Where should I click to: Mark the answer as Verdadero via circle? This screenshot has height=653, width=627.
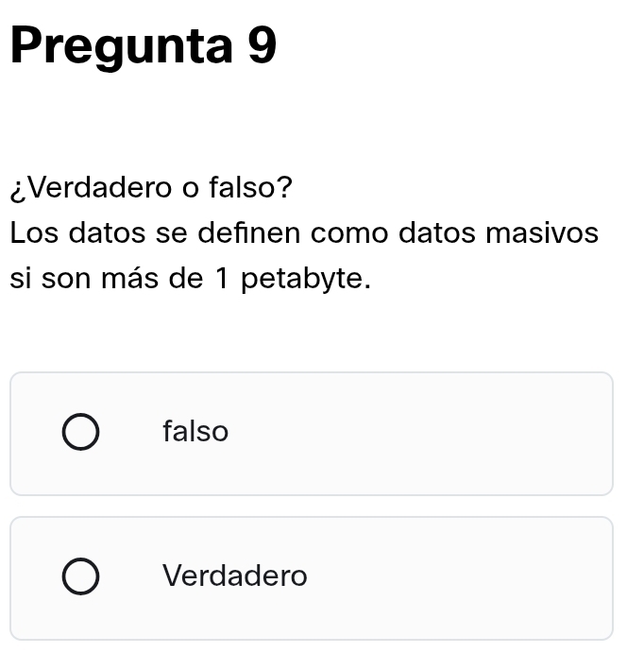[80, 576]
